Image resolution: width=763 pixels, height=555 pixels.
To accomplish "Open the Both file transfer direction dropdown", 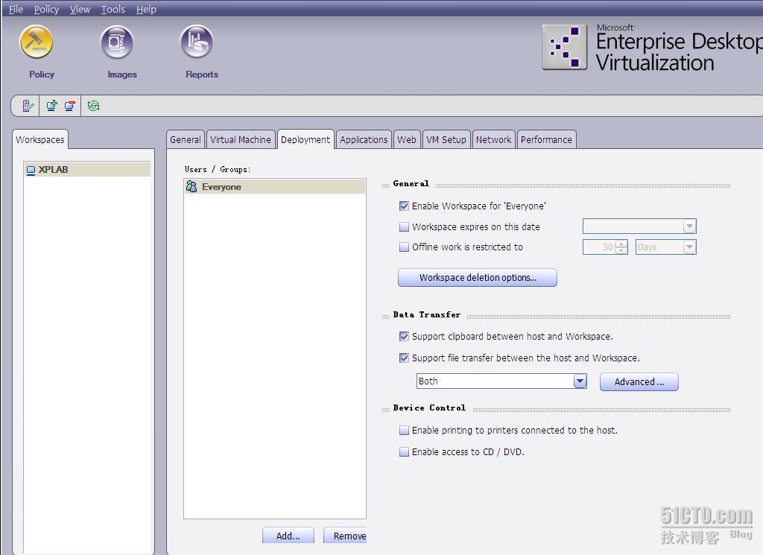I will pyautogui.click(x=580, y=381).
